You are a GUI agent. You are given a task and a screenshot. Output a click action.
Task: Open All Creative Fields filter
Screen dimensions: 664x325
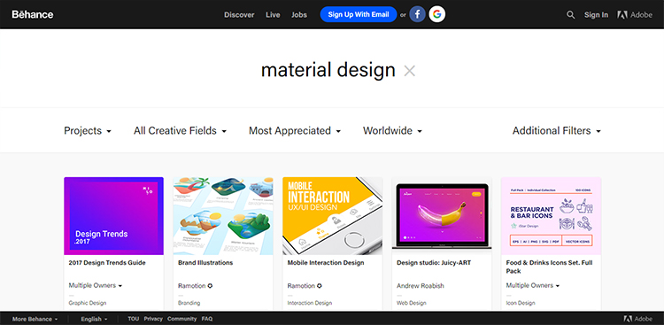tap(180, 131)
